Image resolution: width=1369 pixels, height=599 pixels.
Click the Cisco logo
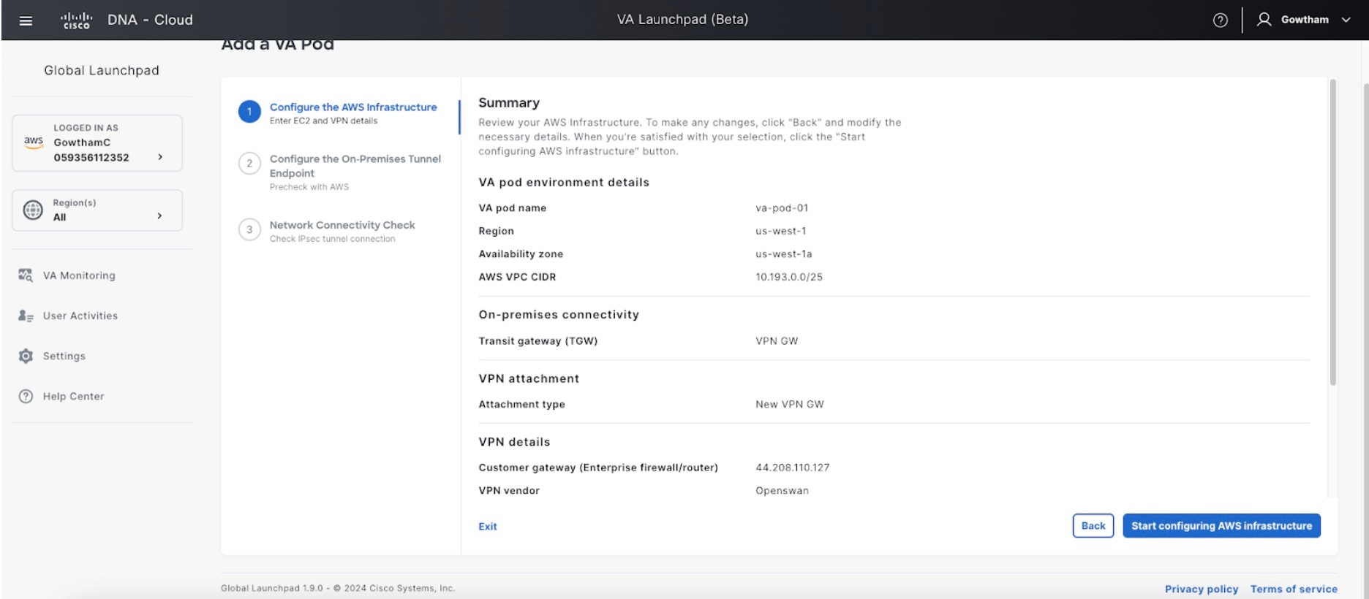(x=76, y=20)
